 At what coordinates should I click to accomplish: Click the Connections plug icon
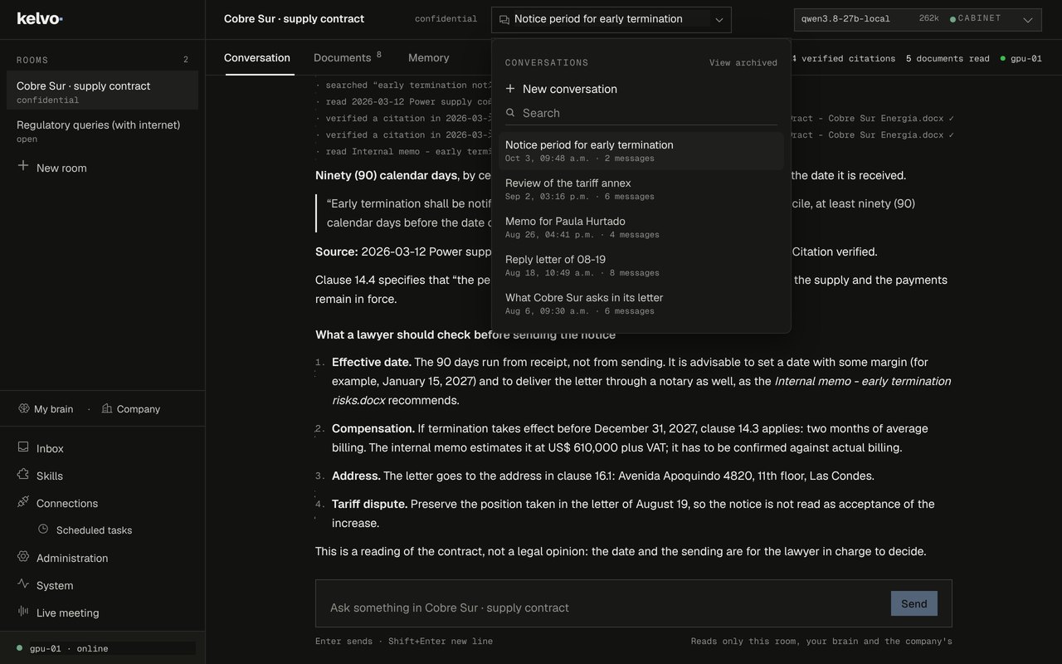coord(23,502)
